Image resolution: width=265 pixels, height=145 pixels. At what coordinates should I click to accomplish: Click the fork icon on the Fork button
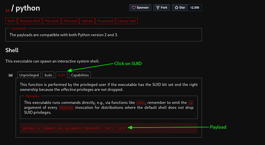pos(158,8)
